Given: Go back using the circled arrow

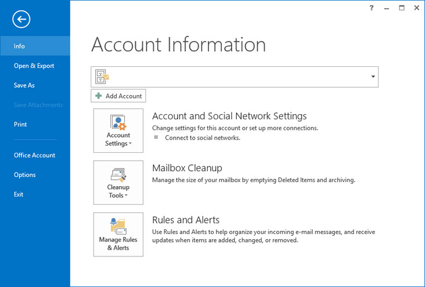Looking at the screenshot, I should tap(21, 19).
